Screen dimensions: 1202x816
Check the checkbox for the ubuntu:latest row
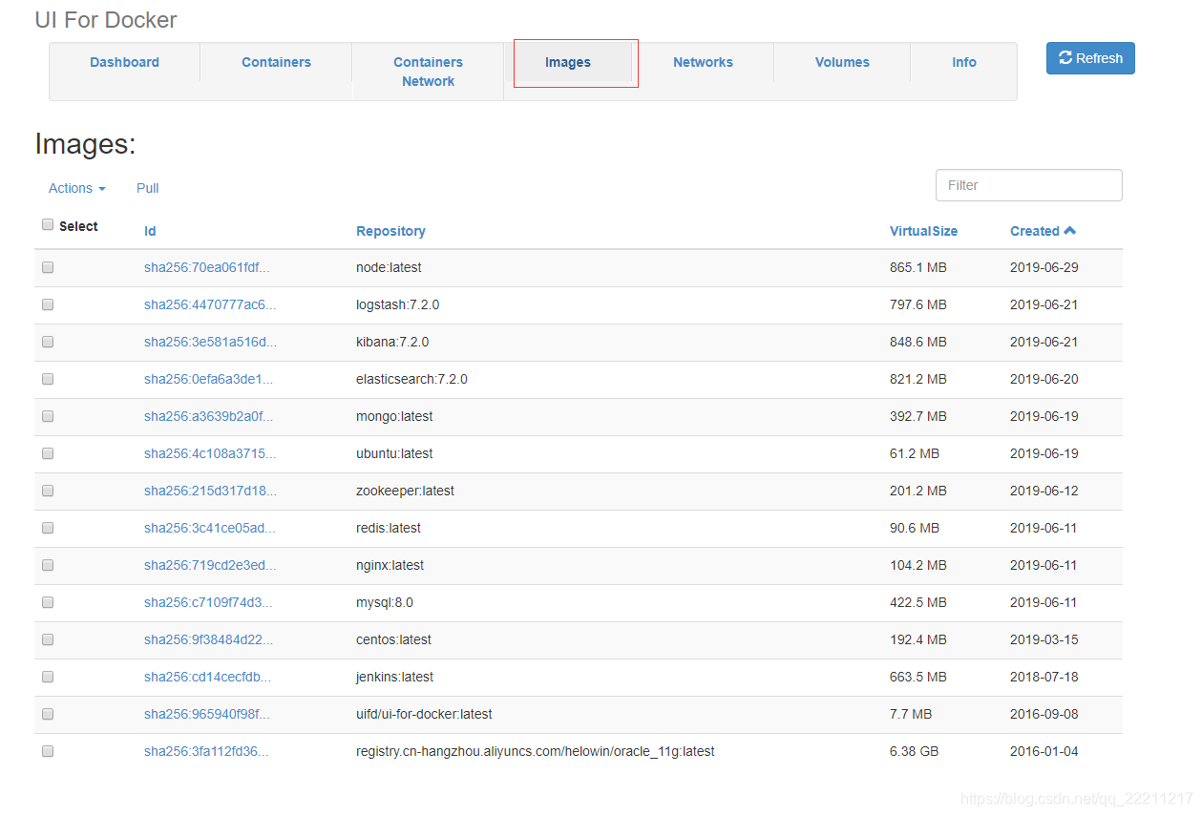[47, 453]
